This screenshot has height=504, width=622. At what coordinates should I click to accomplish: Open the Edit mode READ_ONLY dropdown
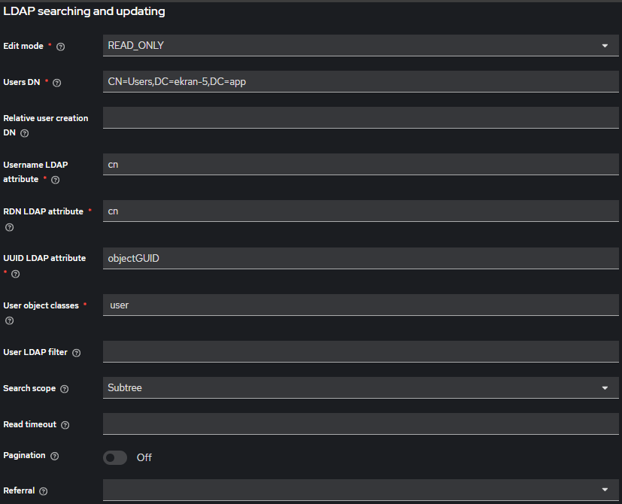tap(361, 46)
